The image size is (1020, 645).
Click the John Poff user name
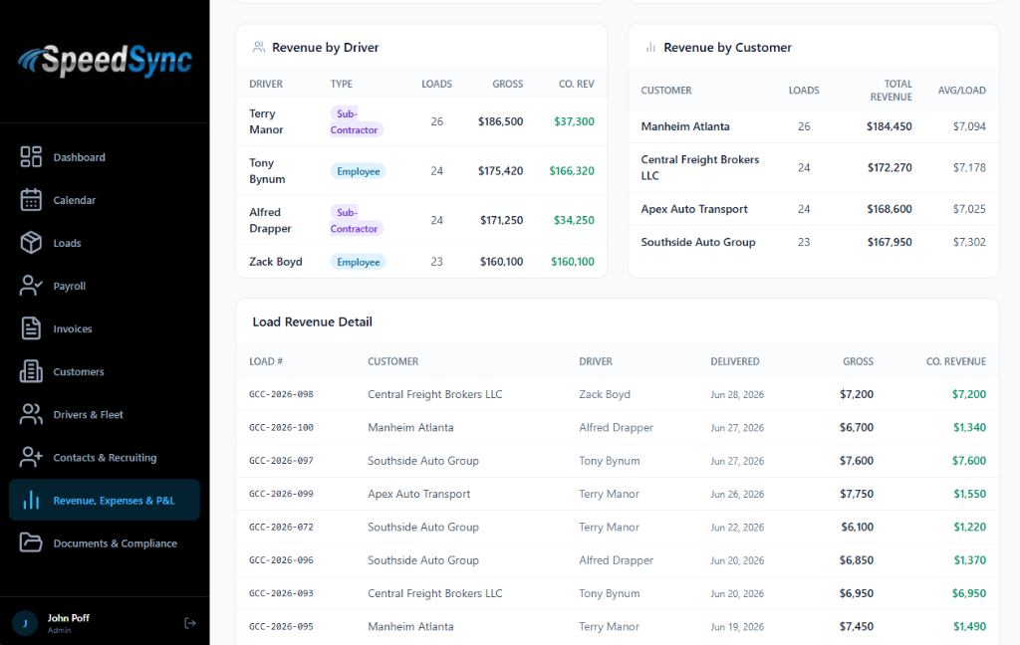coord(68,618)
